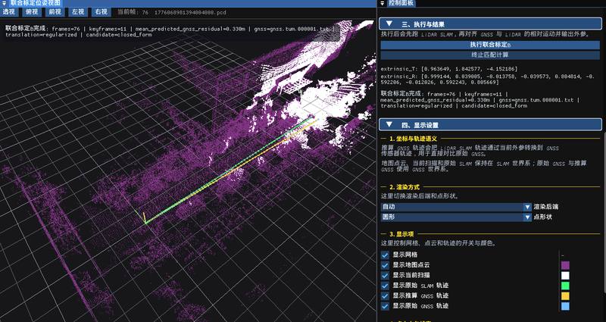Open the purple map point cloud color swatch

(565, 265)
